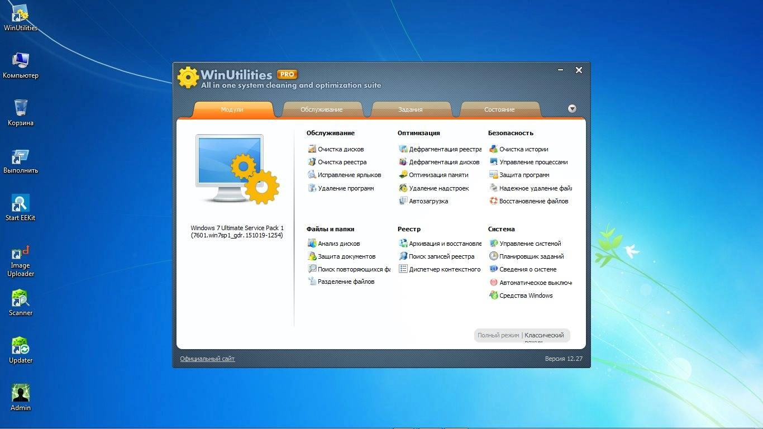
Task: Click the Архивация и восстановление icon
Action: tap(403, 244)
